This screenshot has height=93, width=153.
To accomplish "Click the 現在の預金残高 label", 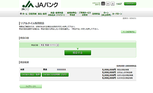I will click(123, 70).
